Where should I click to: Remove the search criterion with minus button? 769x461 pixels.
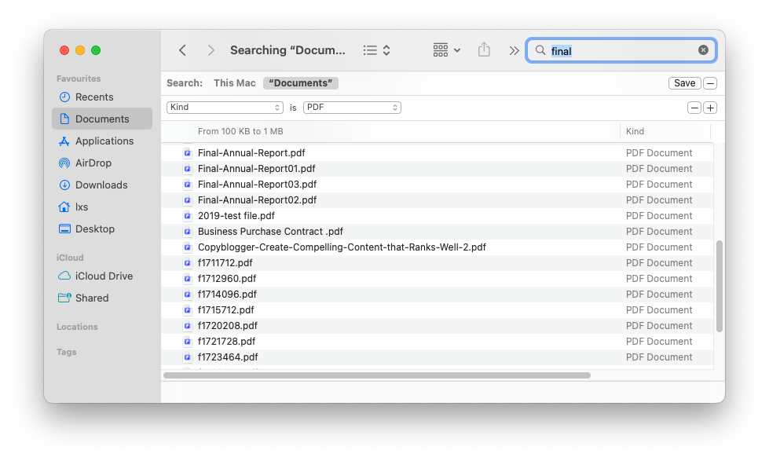tap(694, 107)
